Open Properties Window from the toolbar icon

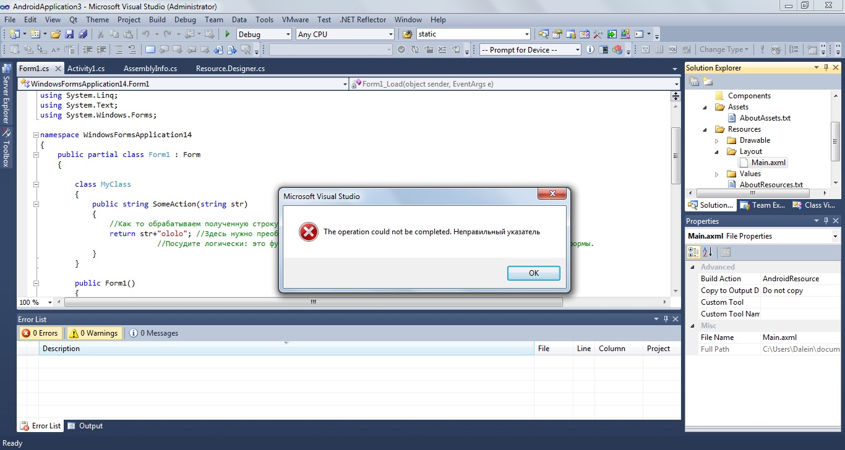point(557,34)
